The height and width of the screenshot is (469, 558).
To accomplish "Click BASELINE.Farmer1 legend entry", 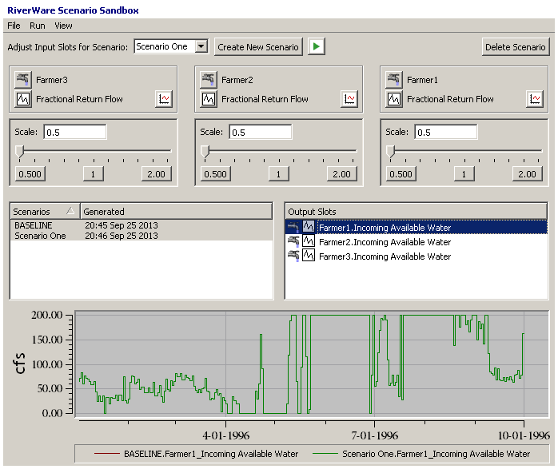I will coord(196,454).
